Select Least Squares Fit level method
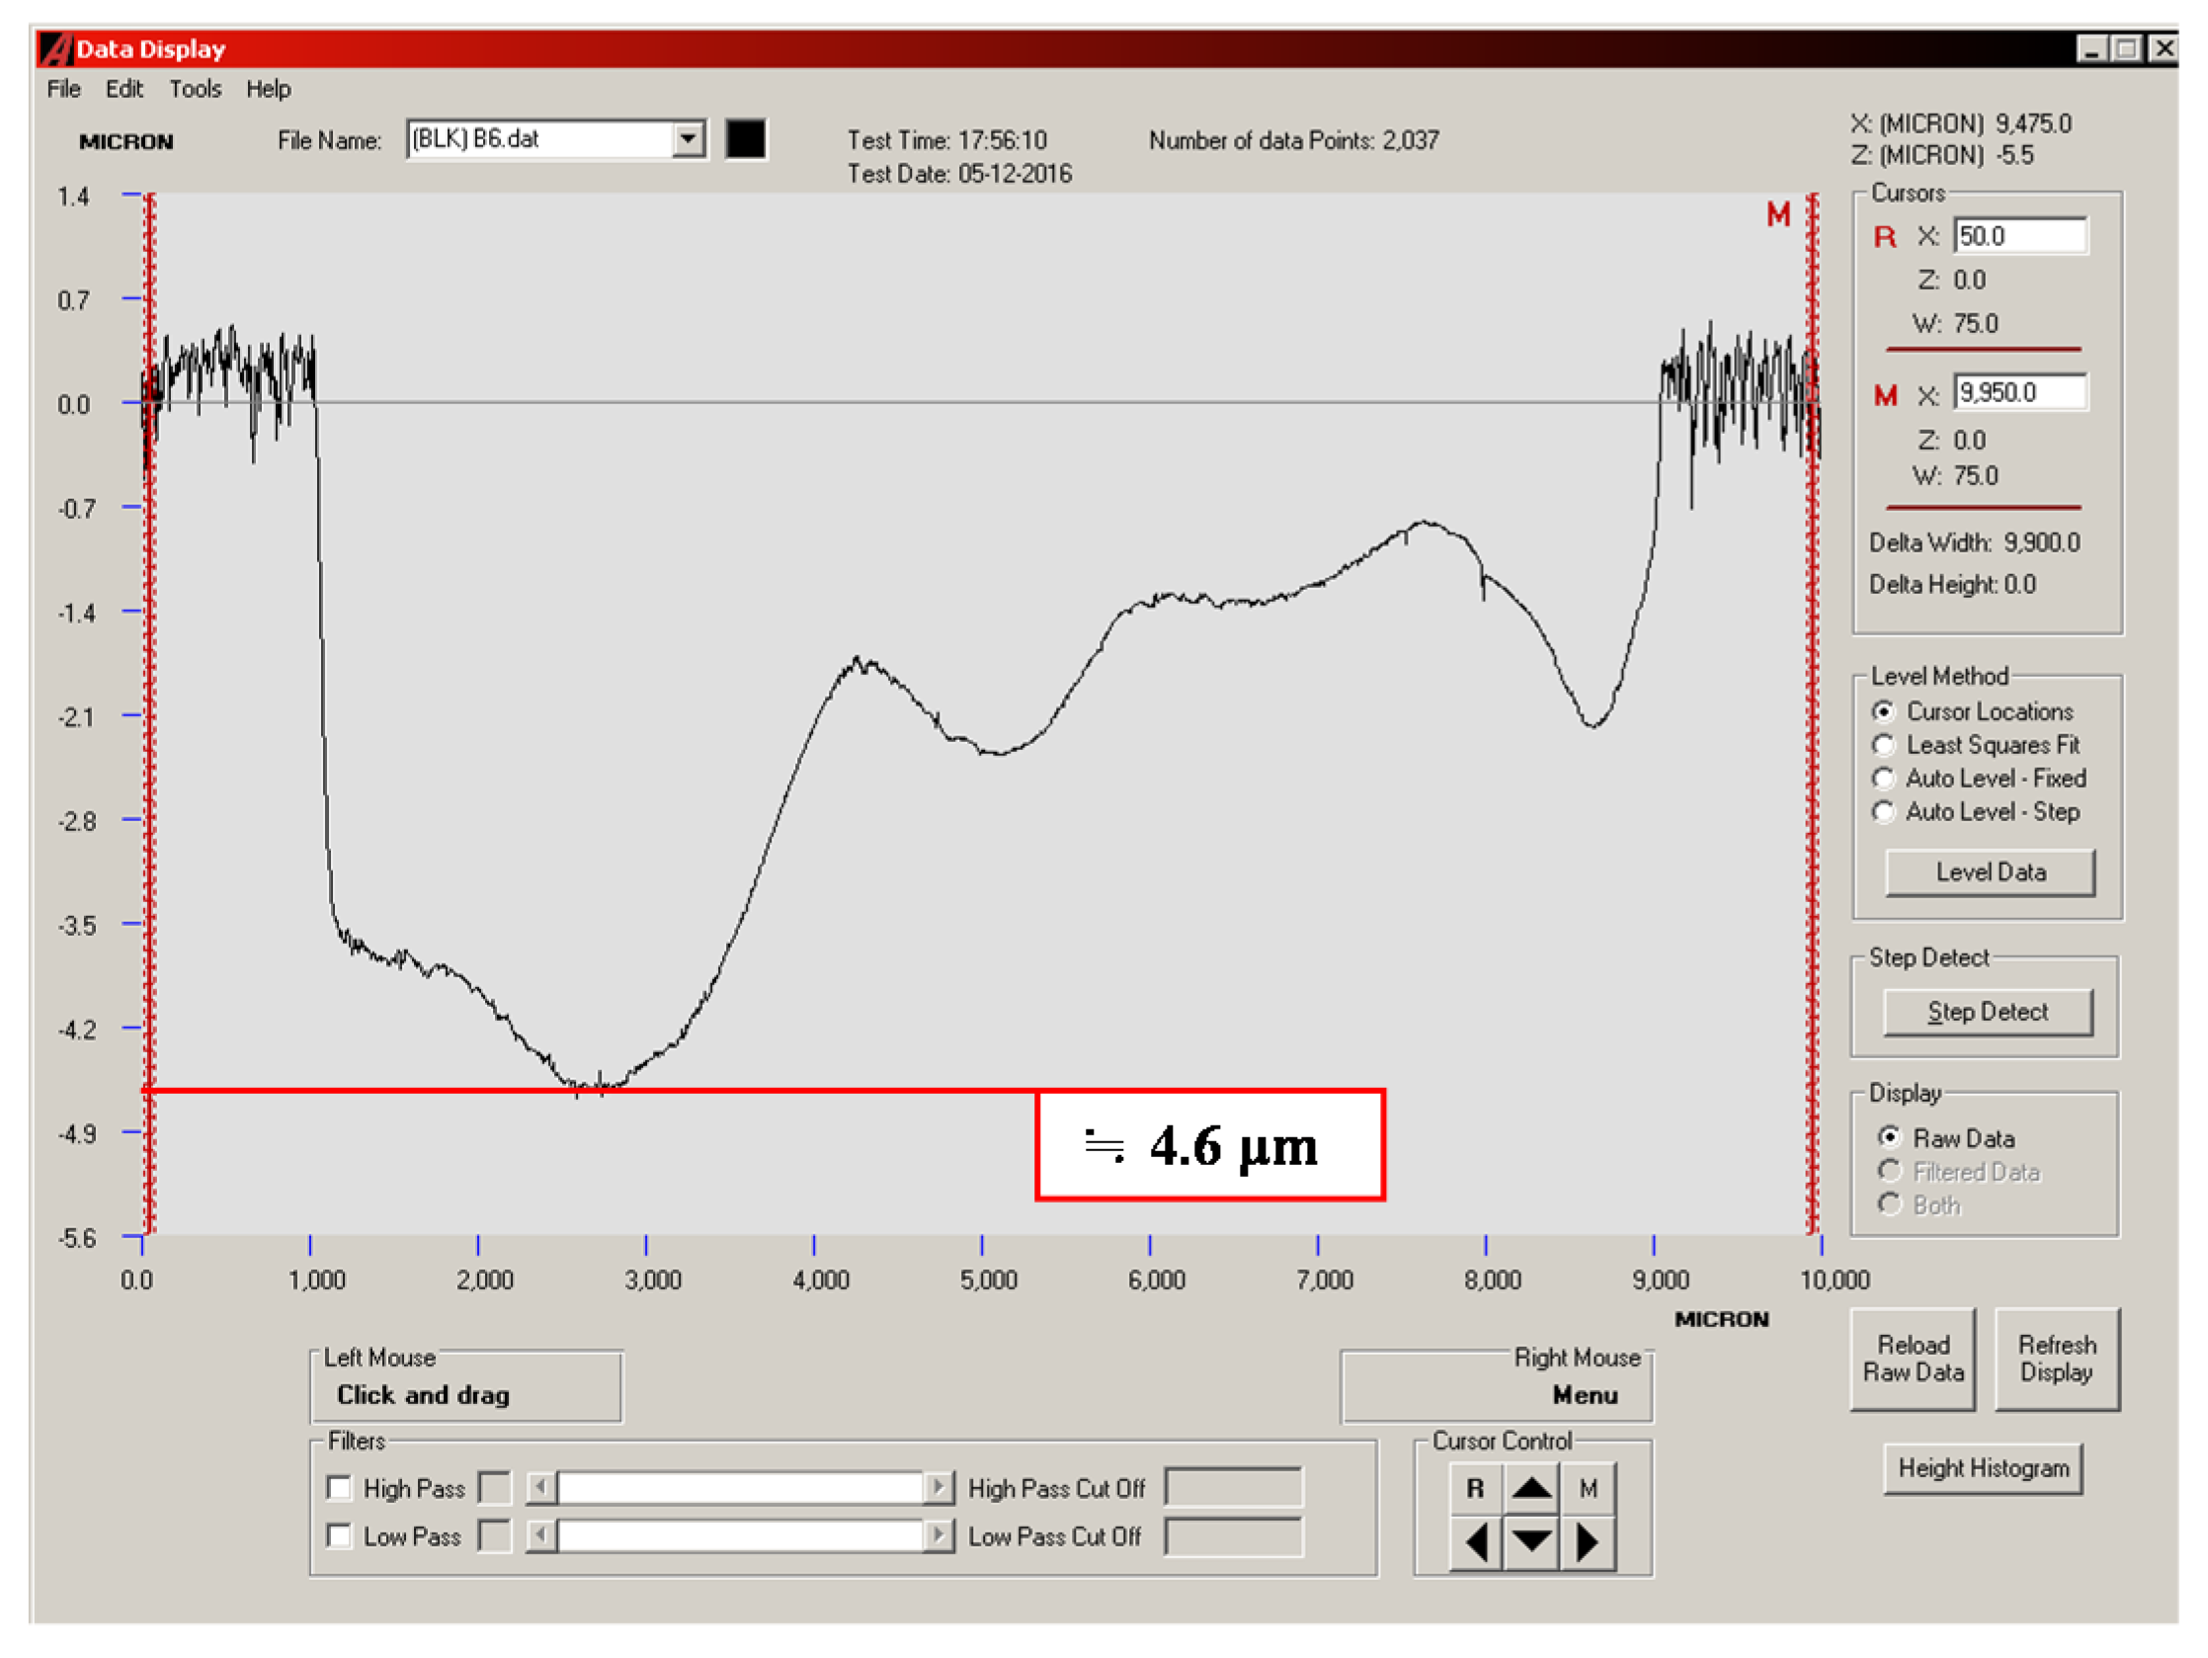 1884,746
